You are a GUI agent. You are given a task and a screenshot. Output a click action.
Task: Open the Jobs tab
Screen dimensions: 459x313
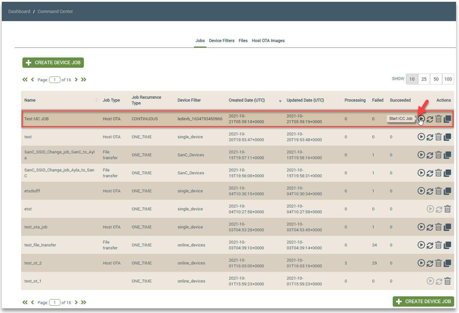click(200, 40)
